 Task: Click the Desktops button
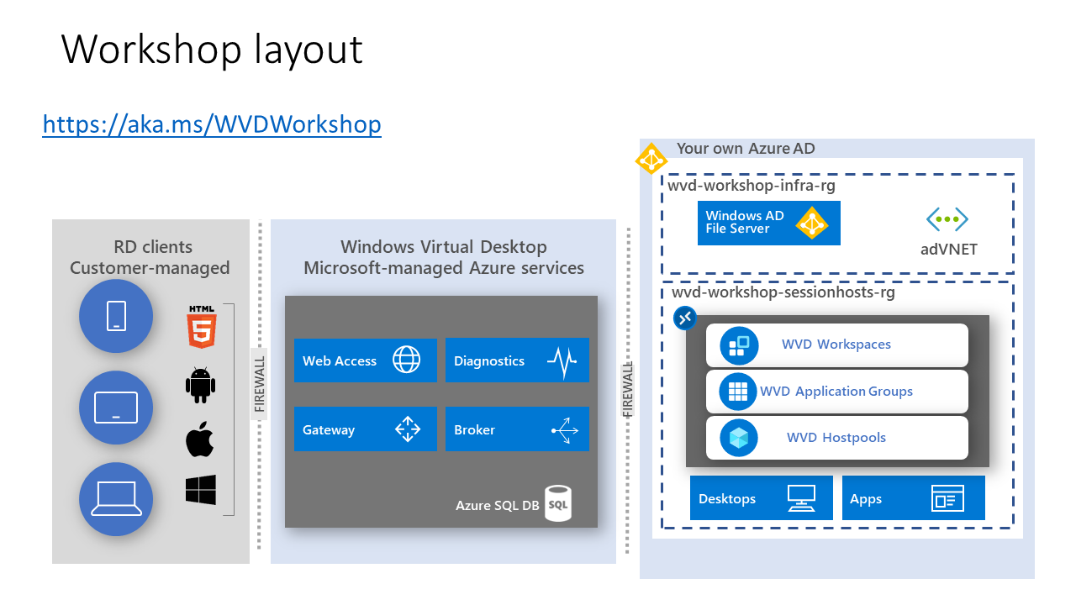pyautogui.click(x=761, y=498)
